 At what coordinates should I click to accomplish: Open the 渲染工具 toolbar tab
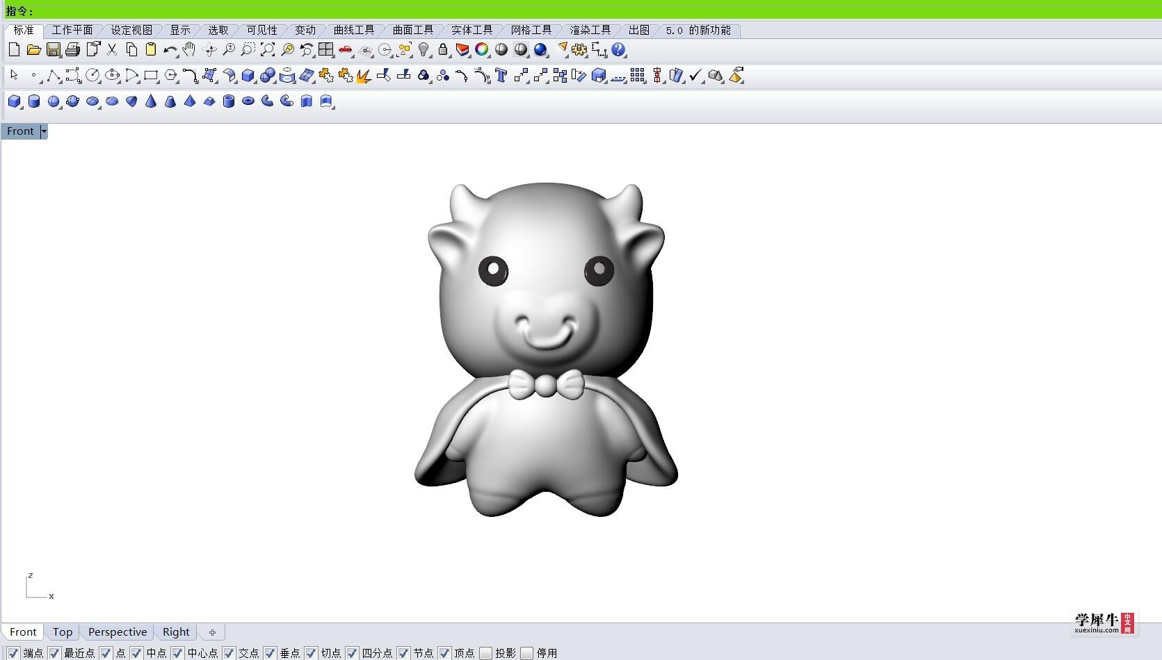(x=590, y=31)
